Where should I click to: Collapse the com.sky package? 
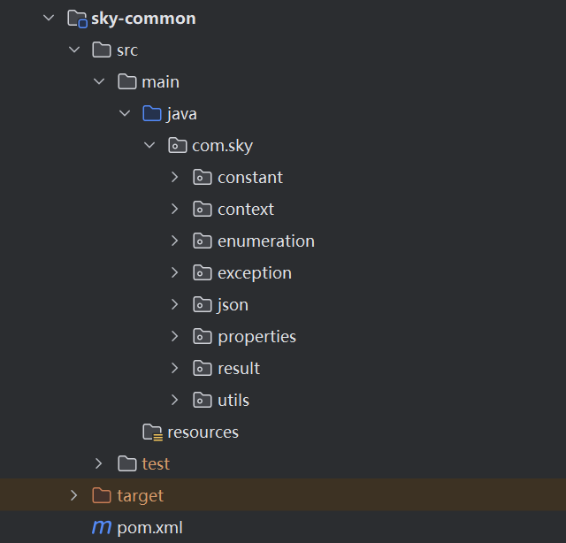tap(149, 146)
